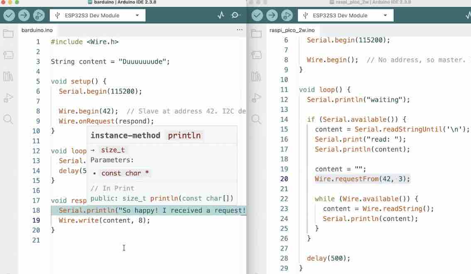
Task: Click 'content = Wire.readString();' line
Action: click(378, 208)
